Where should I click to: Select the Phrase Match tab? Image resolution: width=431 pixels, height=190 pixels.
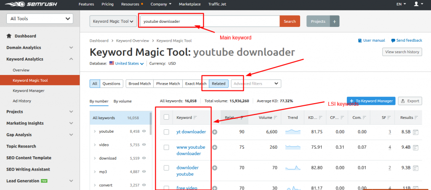tap(168, 83)
